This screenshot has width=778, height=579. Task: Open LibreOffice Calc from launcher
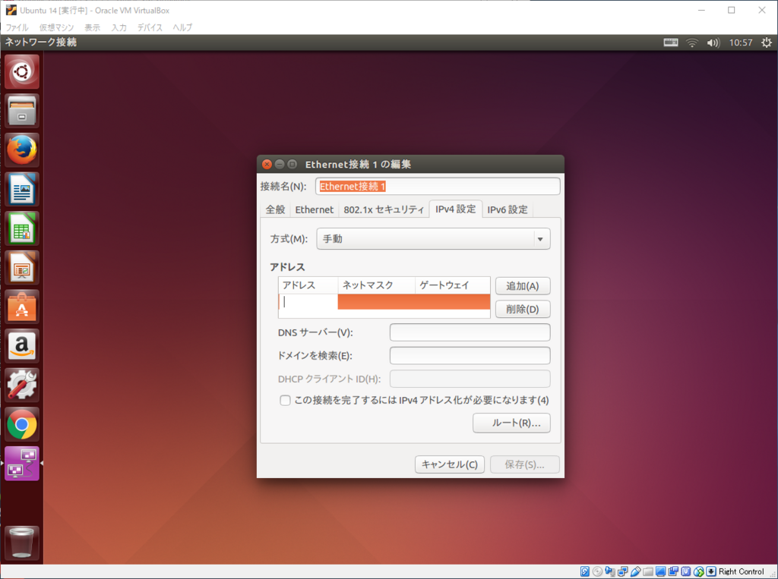22,228
